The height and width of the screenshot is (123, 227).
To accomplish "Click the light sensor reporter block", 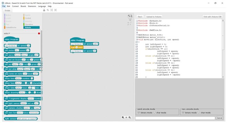I will click(x=21, y=119).
